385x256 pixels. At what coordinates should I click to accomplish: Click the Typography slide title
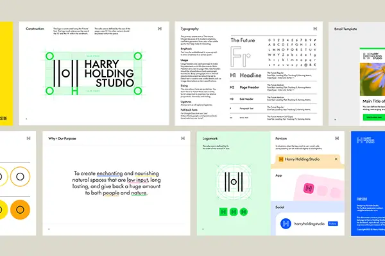[x=189, y=29]
